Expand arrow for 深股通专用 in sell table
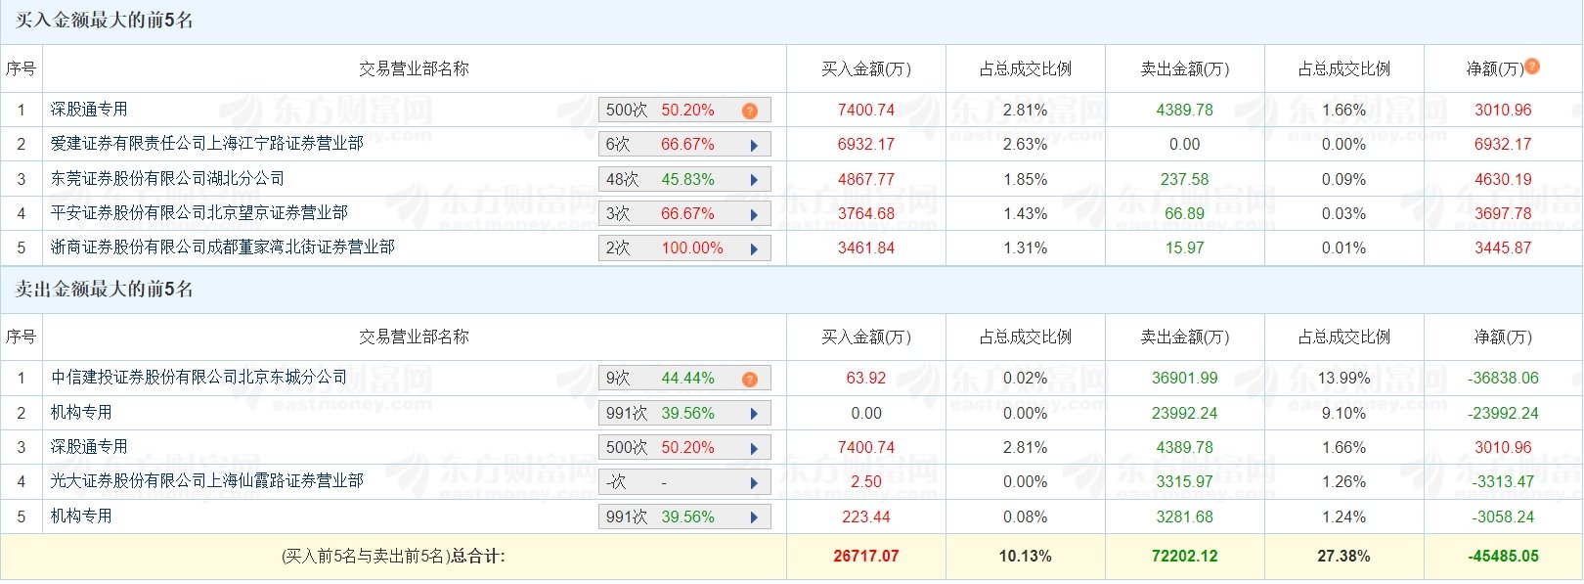Image resolution: width=1584 pixels, height=584 pixels. coord(754,448)
